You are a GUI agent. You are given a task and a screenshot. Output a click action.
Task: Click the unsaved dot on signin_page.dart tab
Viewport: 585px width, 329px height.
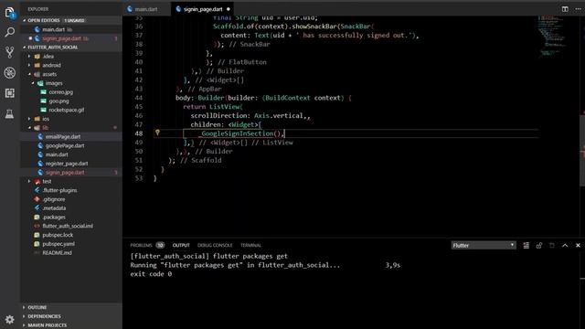pos(229,9)
